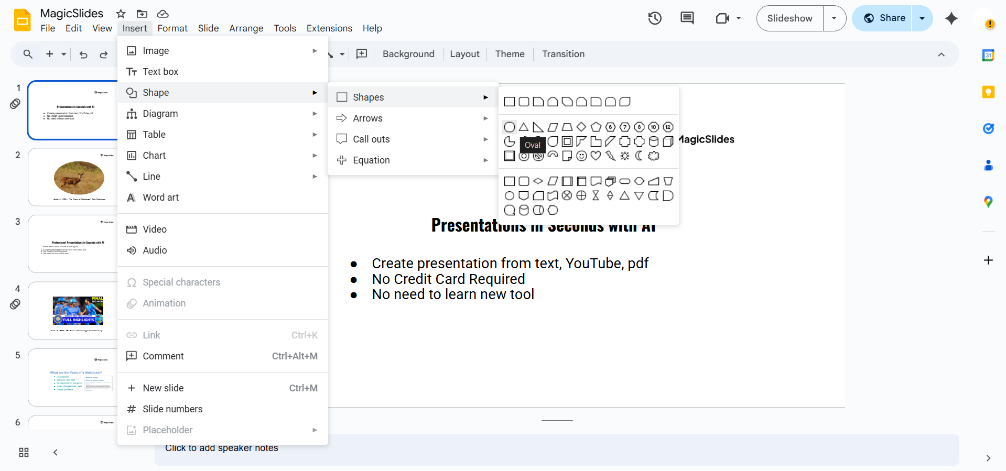The height and width of the screenshot is (471, 1006).
Task: Choose the cube shape
Action: (668, 141)
